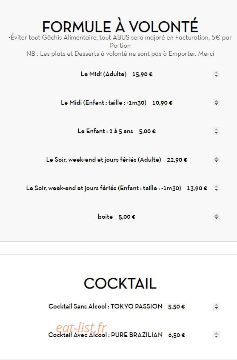Click the stepper icon next to Enfant 2 à 5 ans
237x360 pixels.
tap(216, 131)
